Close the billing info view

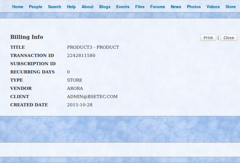coord(229,38)
